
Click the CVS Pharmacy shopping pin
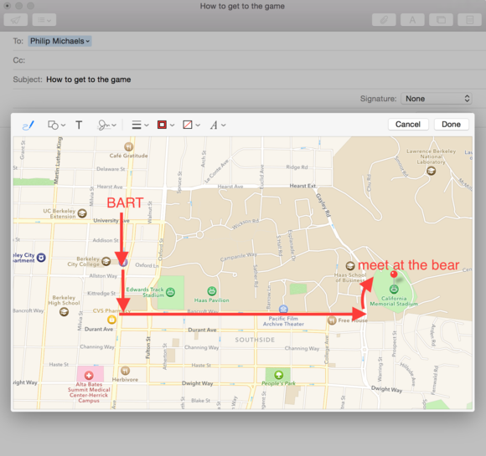111,319
